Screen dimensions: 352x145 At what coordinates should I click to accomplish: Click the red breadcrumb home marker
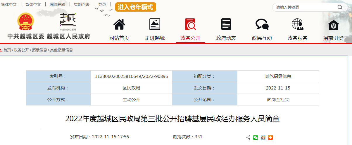(x=1, y=50)
